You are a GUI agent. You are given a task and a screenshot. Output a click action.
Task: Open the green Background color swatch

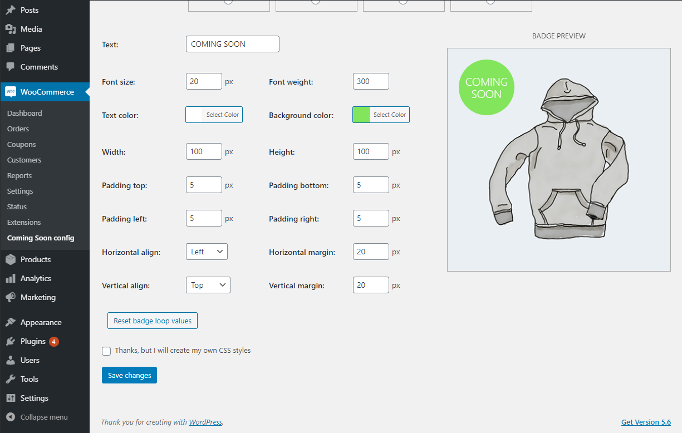coord(361,115)
